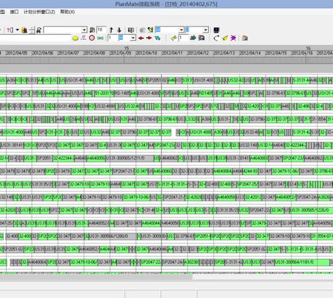Open the combo box with highlighted 'Al'
333x298 pixels.
click(x=169, y=30)
